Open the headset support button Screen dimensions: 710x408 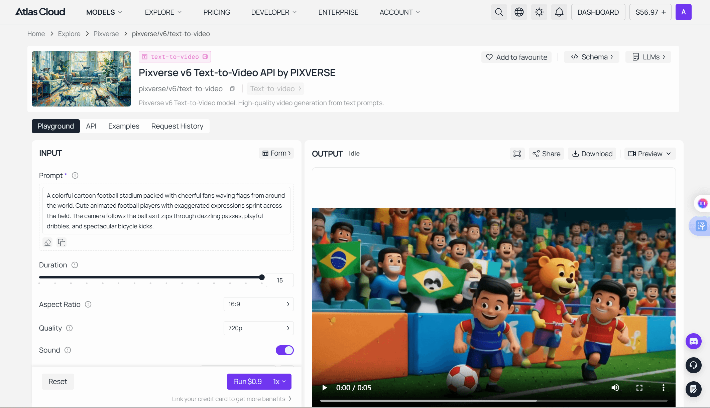pyautogui.click(x=694, y=365)
